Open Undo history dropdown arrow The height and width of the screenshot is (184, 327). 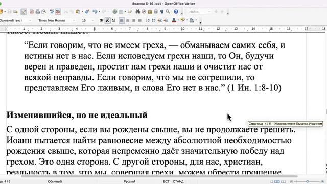[99, 12]
